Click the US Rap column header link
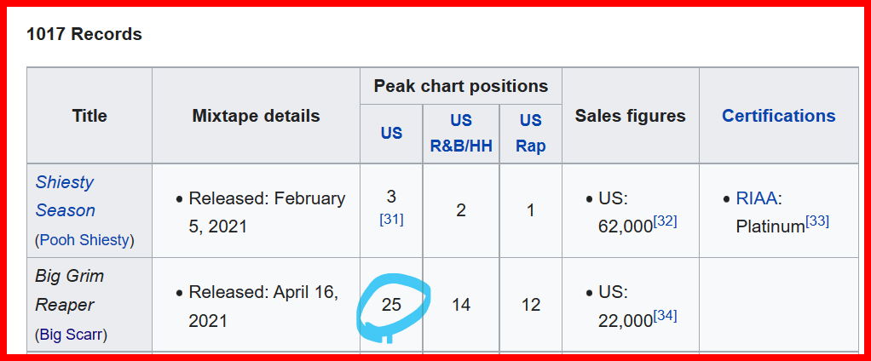Image resolution: width=871 pixels, height=361 pixels. [x=530, y=133]
